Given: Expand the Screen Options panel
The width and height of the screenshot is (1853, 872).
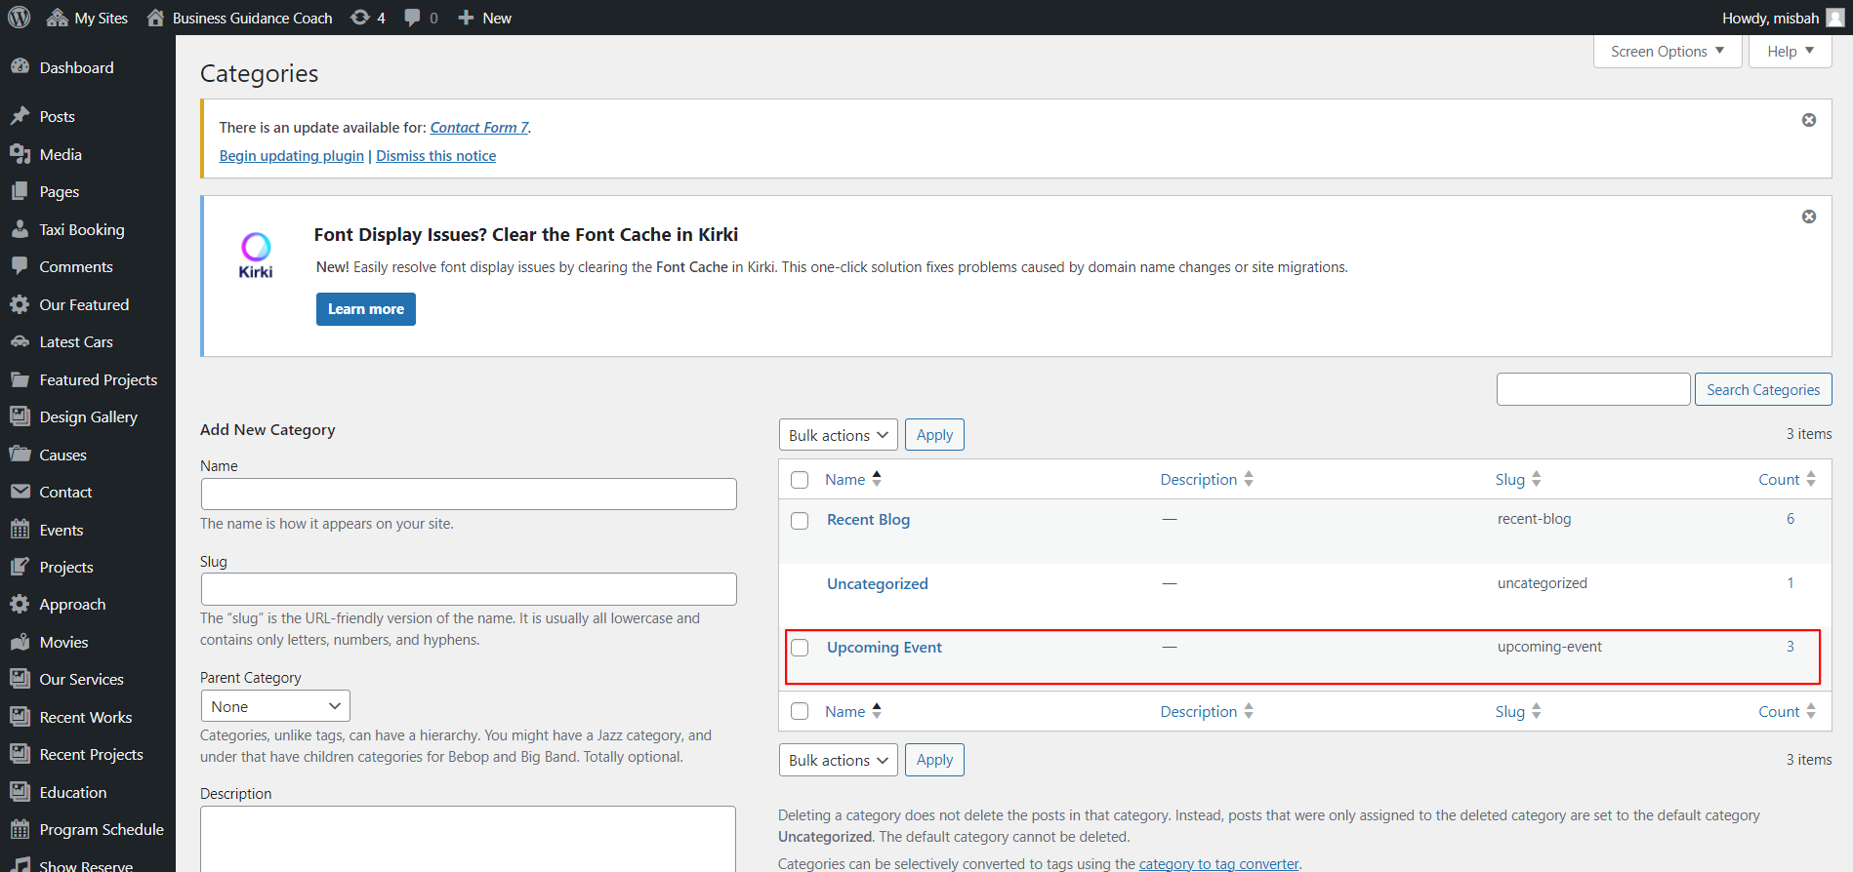Looking at the screenshot, I should (x=1667, y=52).
